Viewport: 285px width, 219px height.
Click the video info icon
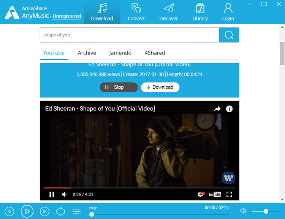pyautogui.click(x=229, y=109)
